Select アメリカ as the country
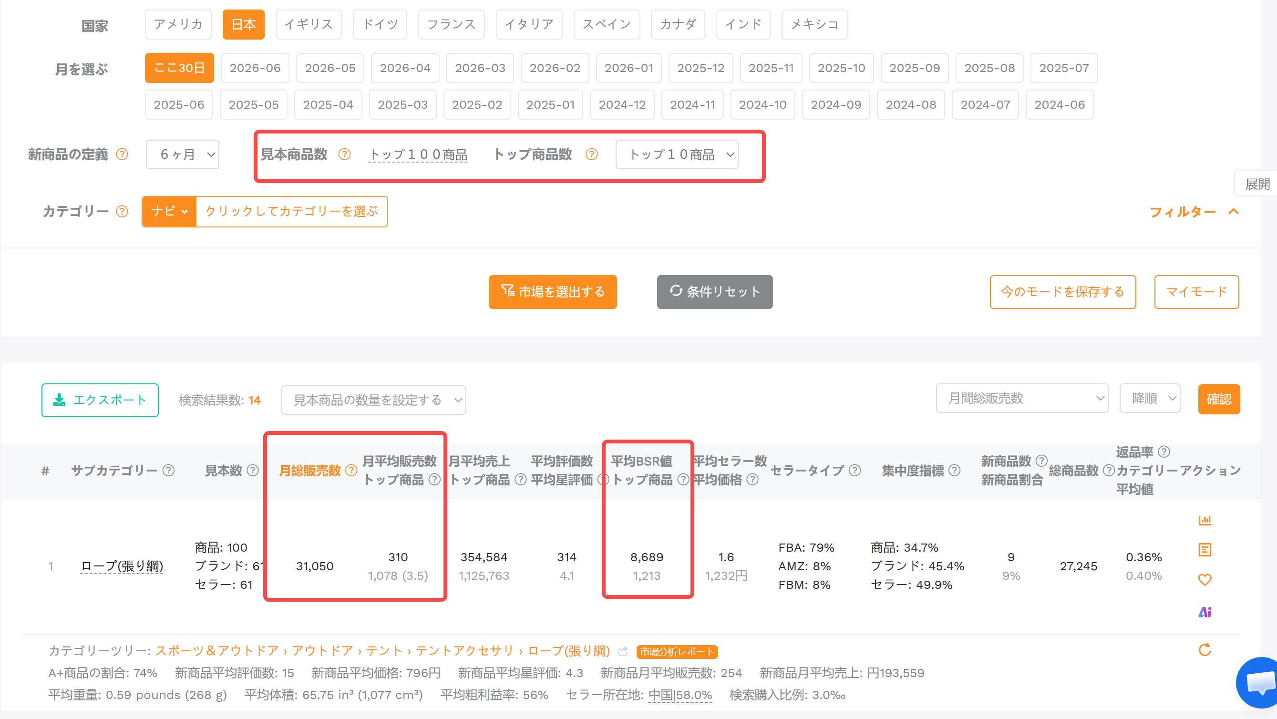1277x719 pixels. pyautogui.click(x=178, y=24)
